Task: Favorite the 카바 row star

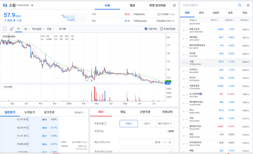Action: (x=184, y=120)
